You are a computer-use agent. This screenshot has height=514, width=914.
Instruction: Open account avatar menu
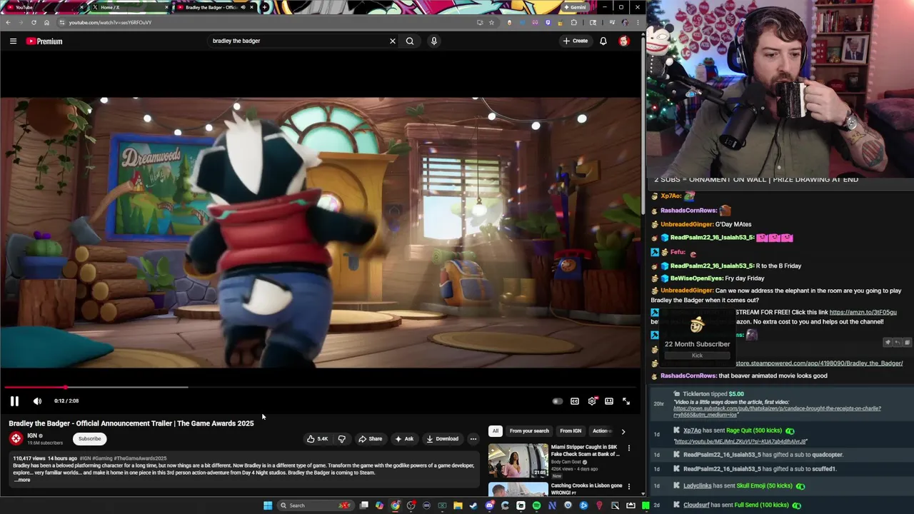[x=624, y=41]
